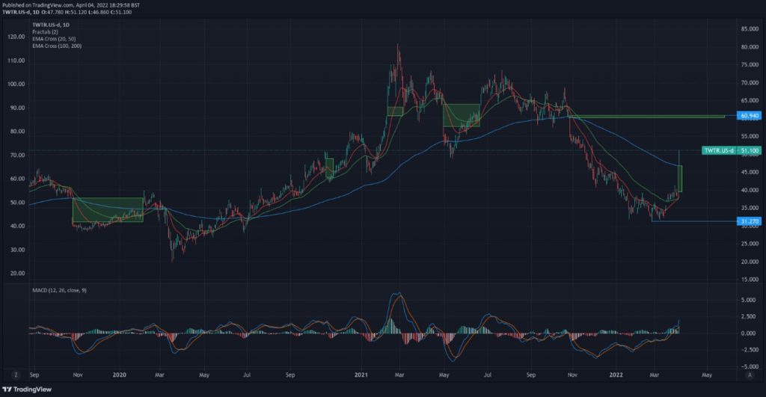Click the 15.000 label on right price axis

click(x=750, y=280)
